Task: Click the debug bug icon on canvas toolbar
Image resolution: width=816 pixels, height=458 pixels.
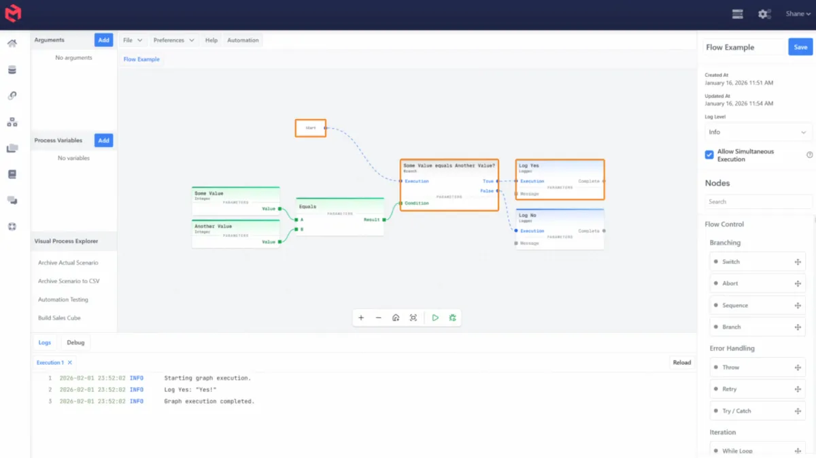Action: click(452, 318)
